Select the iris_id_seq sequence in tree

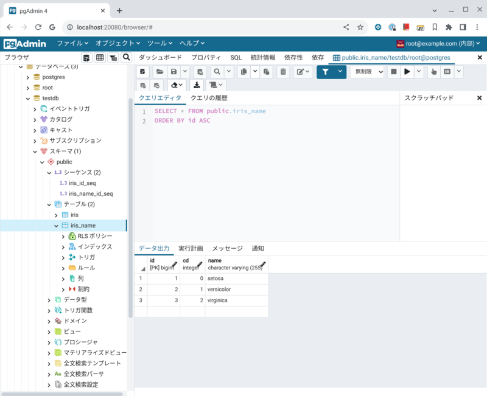(x=82, y=183)
